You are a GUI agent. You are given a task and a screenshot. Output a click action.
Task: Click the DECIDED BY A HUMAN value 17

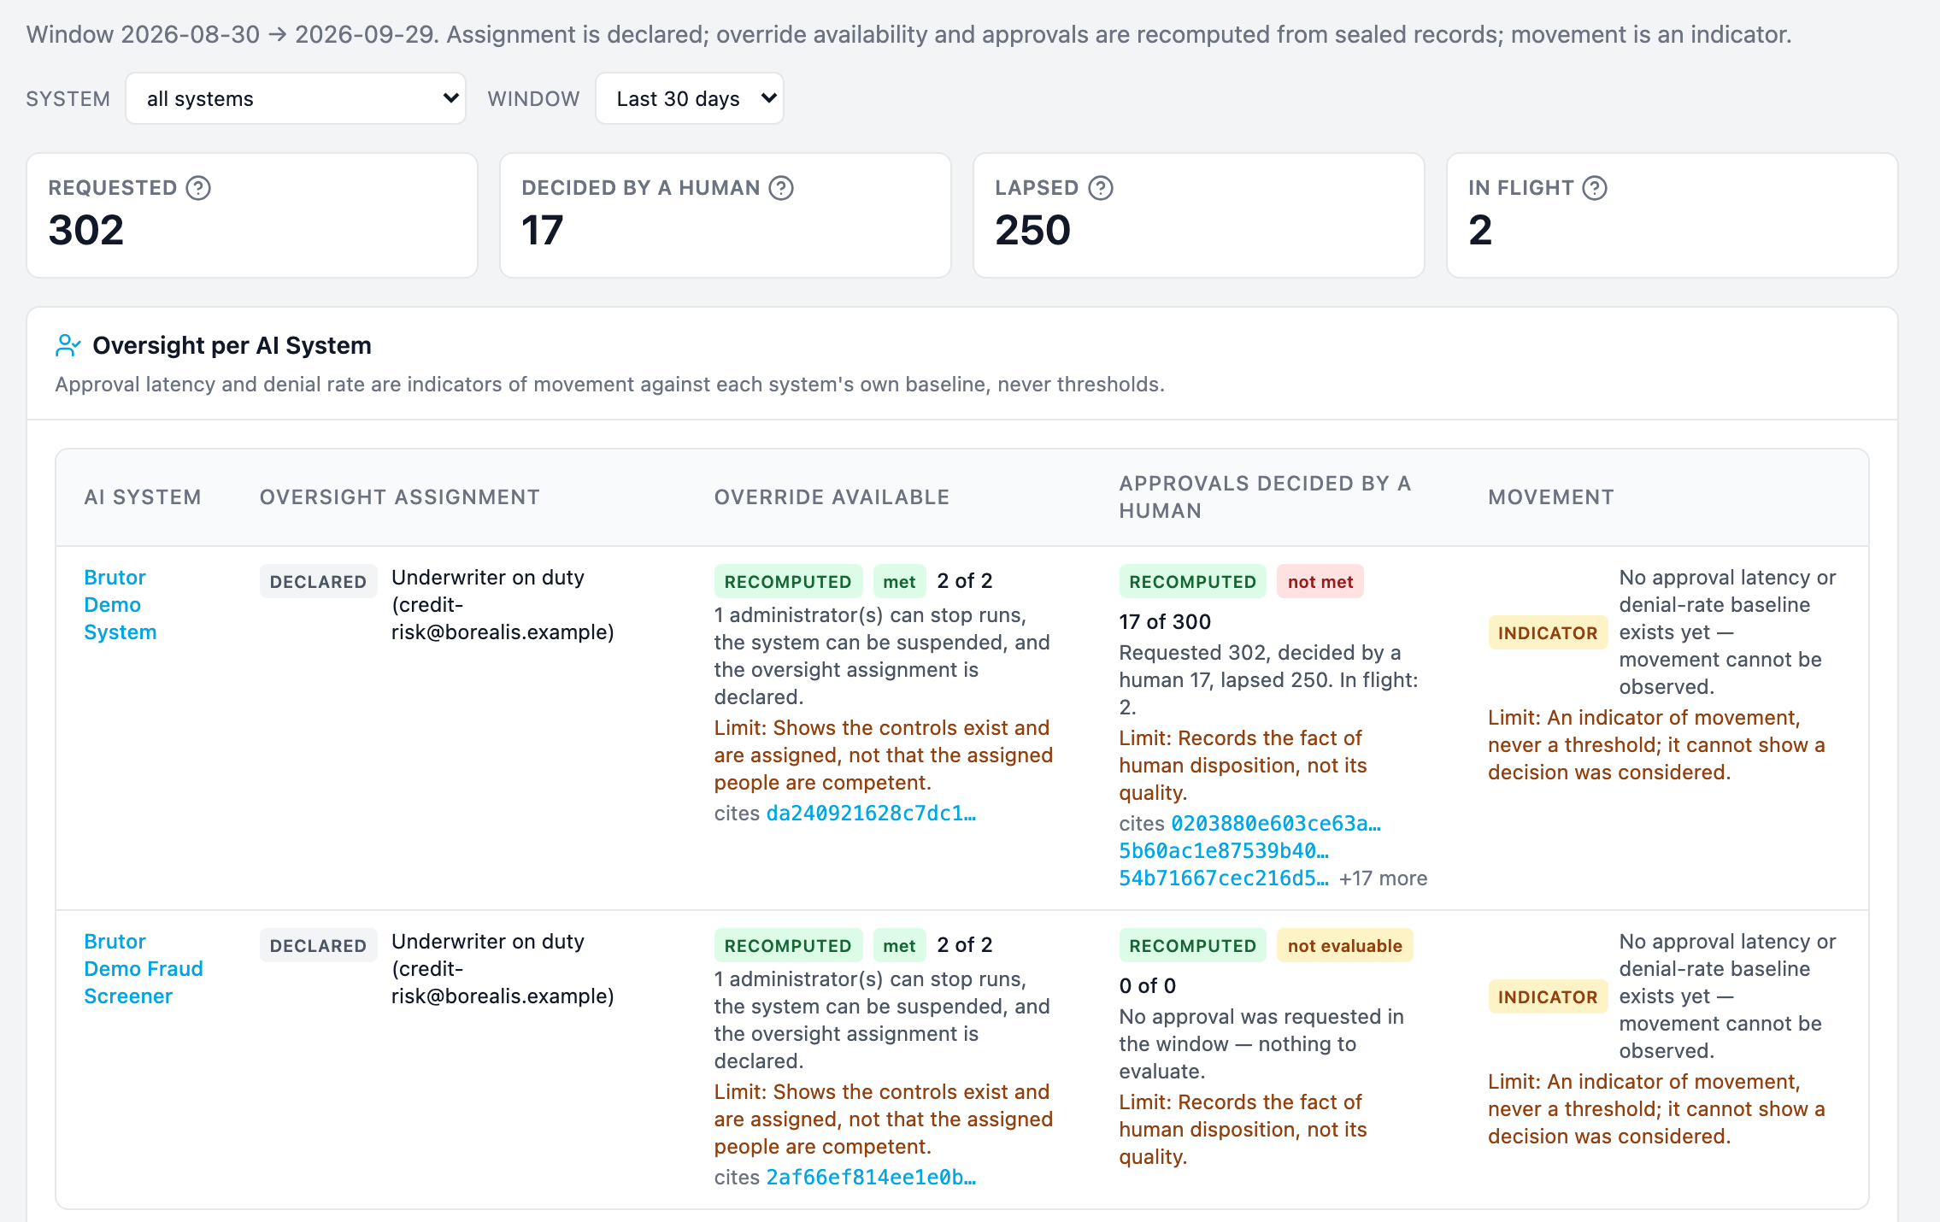543,231
